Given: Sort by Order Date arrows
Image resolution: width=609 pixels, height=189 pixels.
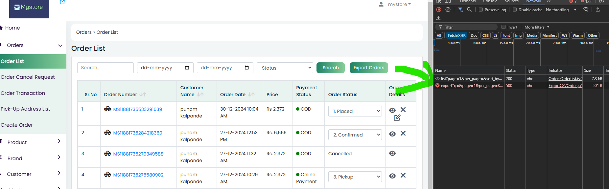Looking at the screenshot, I should (251, 94).
